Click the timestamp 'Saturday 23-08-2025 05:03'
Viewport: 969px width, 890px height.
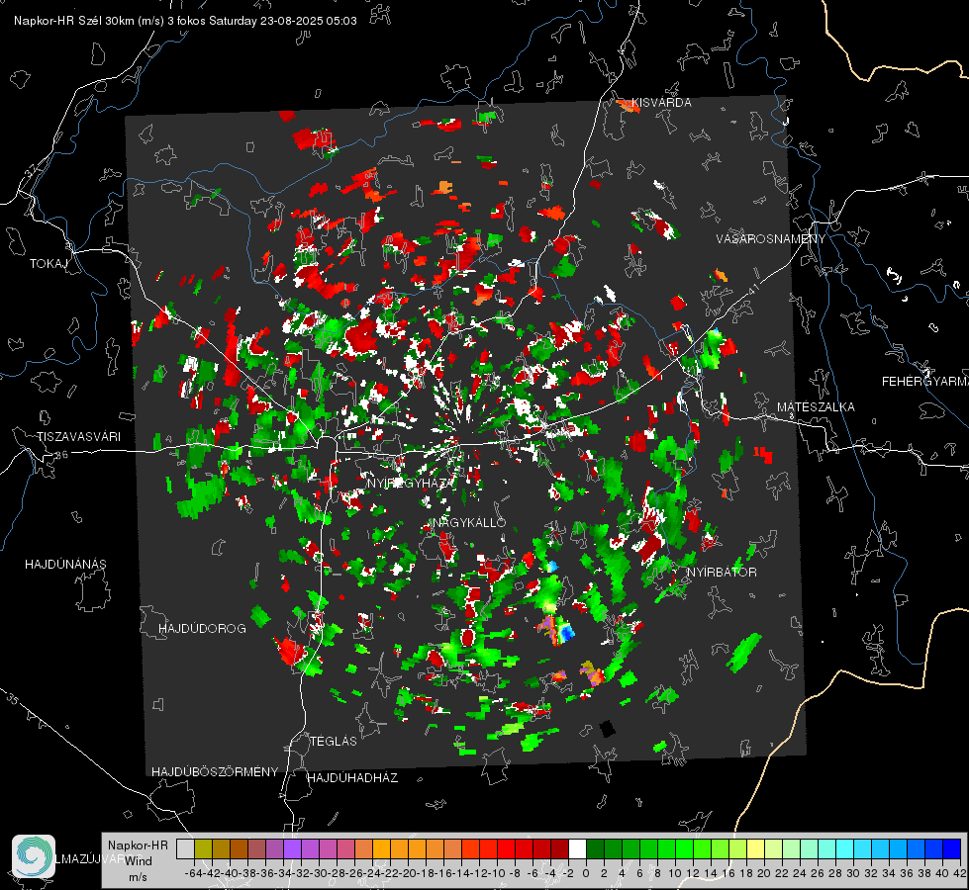click(282, 21)
